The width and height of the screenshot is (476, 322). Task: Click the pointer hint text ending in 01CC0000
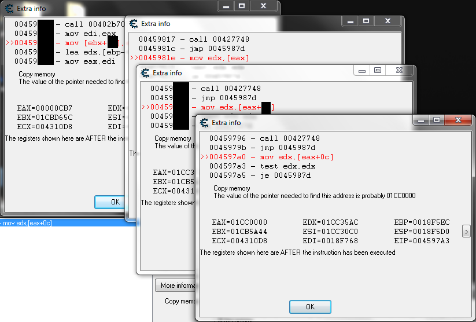315,196
